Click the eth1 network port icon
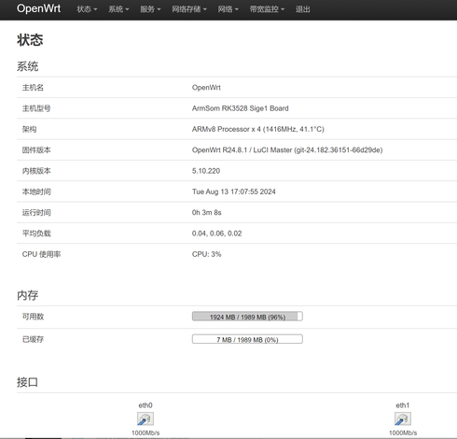The width and height of the screenshot is (457, 439). tap(403, 418)
